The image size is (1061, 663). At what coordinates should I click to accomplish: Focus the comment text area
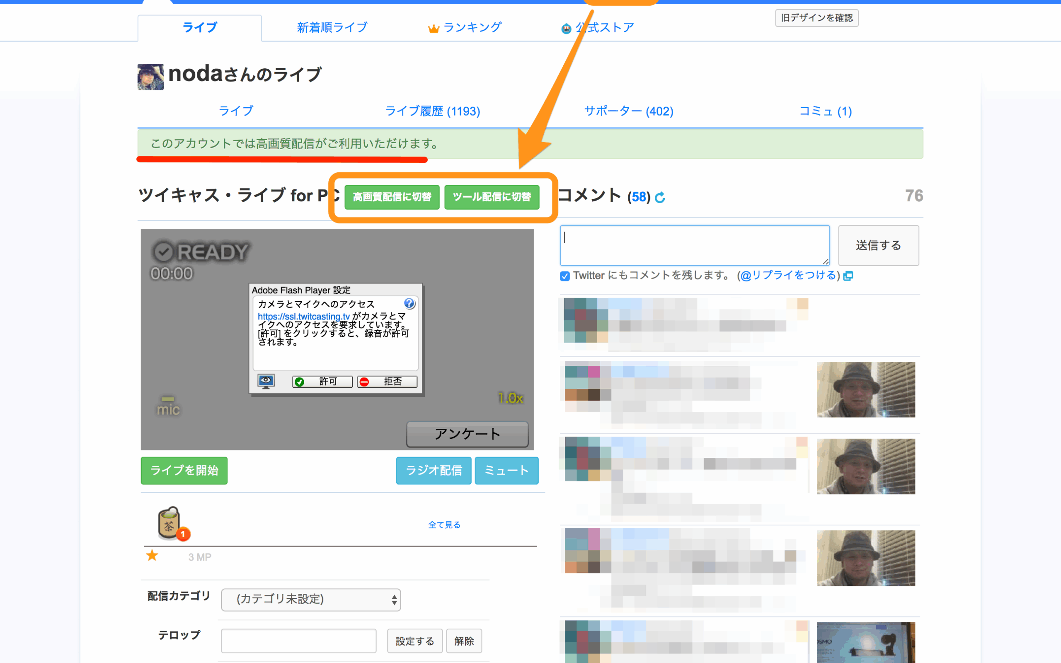tap(695, 246)
